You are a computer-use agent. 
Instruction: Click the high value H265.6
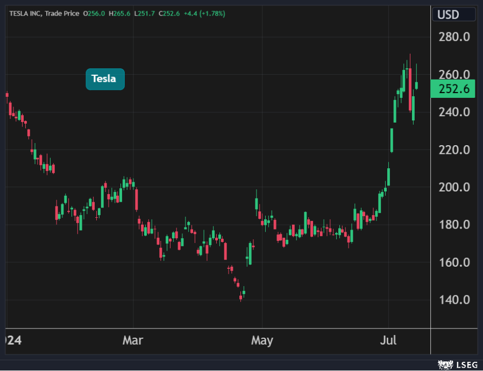pos(119,13)
